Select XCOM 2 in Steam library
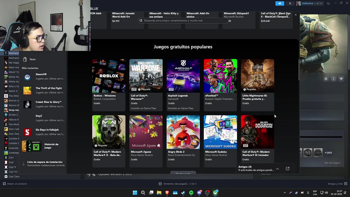 coord(11,115)
